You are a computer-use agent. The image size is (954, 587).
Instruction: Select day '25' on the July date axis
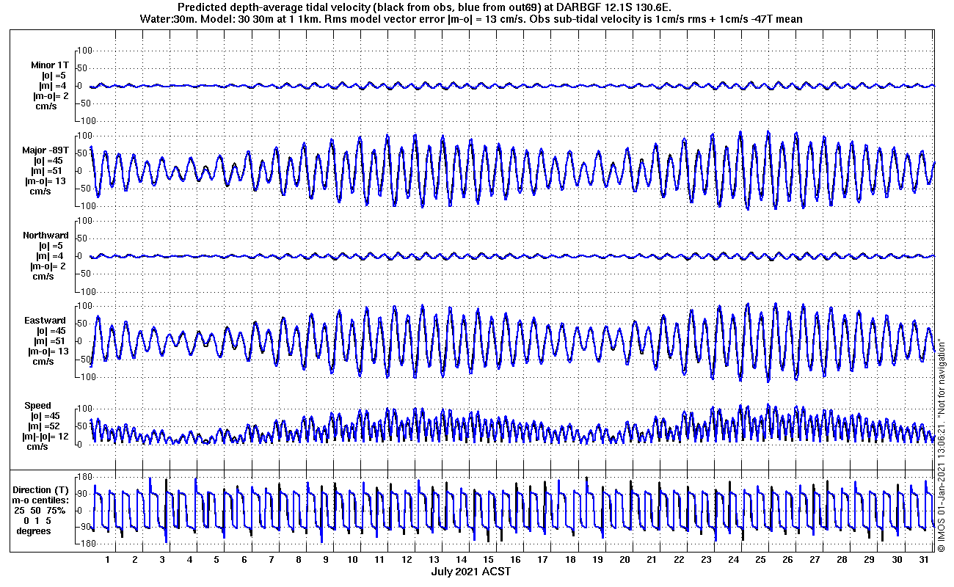click(760, 559)
